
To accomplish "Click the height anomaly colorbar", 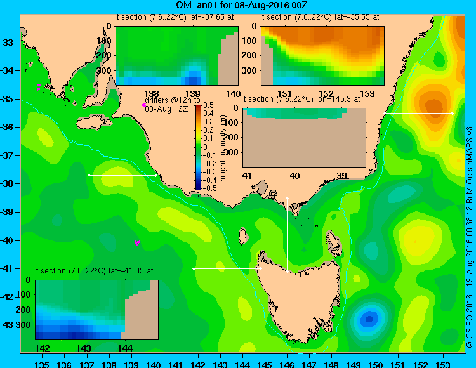I will pyautogui.click(x=198, y=147).
